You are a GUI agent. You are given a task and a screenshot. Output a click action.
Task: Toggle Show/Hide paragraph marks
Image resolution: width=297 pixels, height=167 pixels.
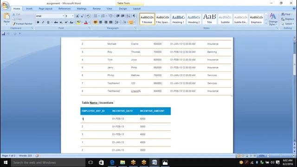pos(134,16)
